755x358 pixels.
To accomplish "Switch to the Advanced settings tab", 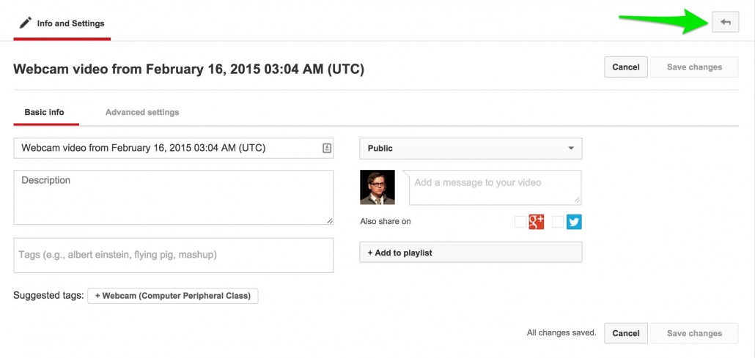I will [142, 113].
